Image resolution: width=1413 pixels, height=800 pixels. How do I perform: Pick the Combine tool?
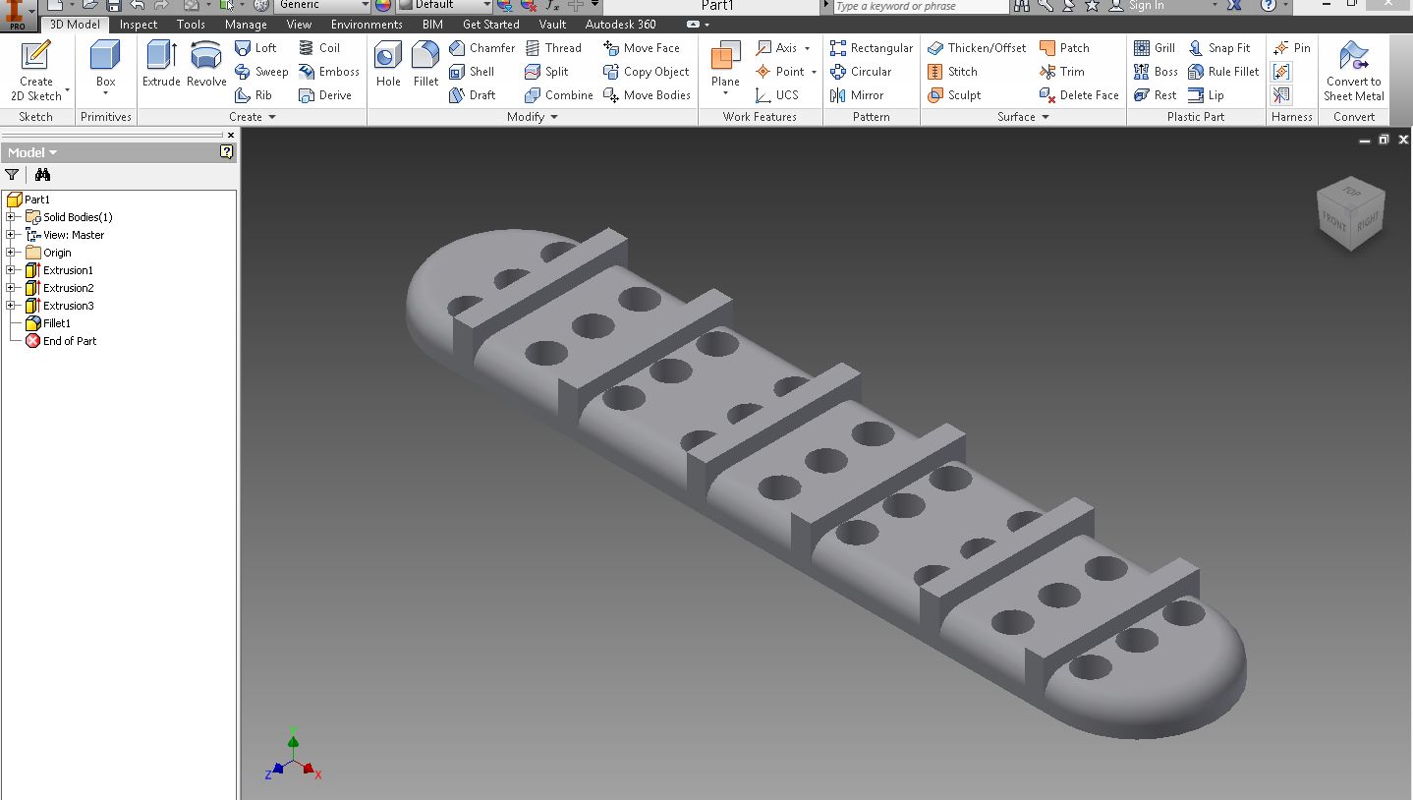[559, 95]
